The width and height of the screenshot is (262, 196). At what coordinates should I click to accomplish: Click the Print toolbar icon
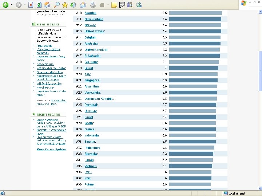point(93,5)
